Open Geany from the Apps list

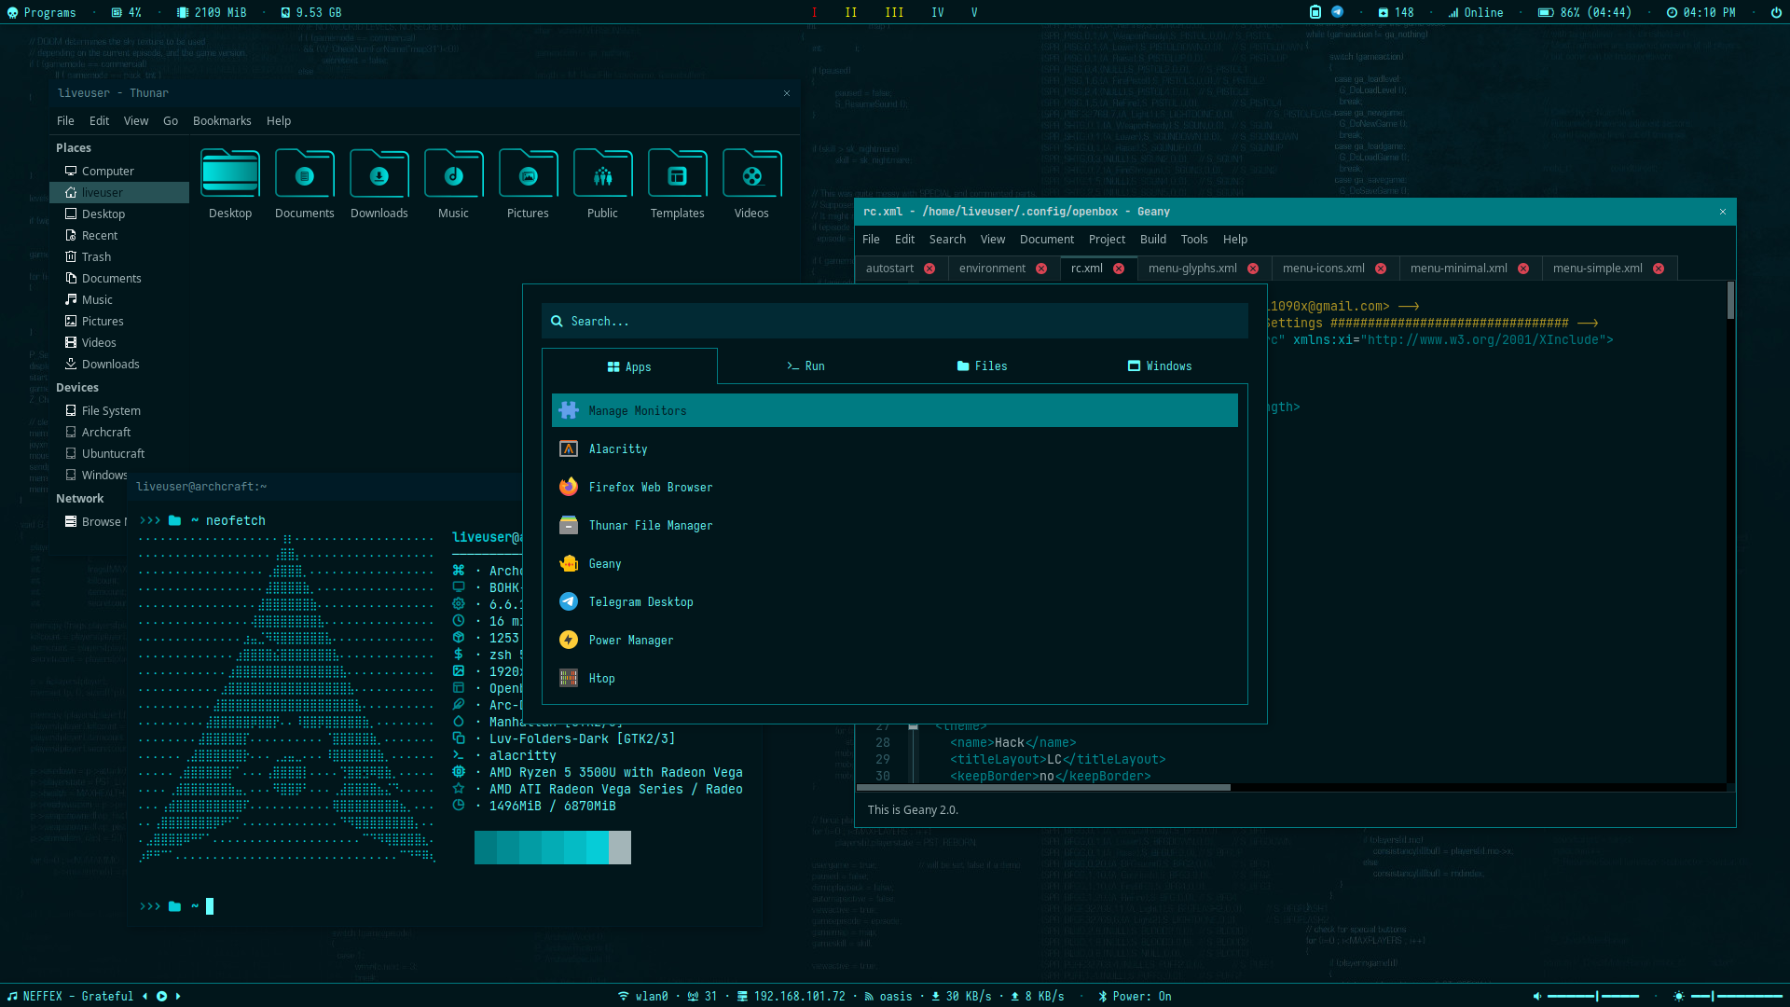[604, 563]
